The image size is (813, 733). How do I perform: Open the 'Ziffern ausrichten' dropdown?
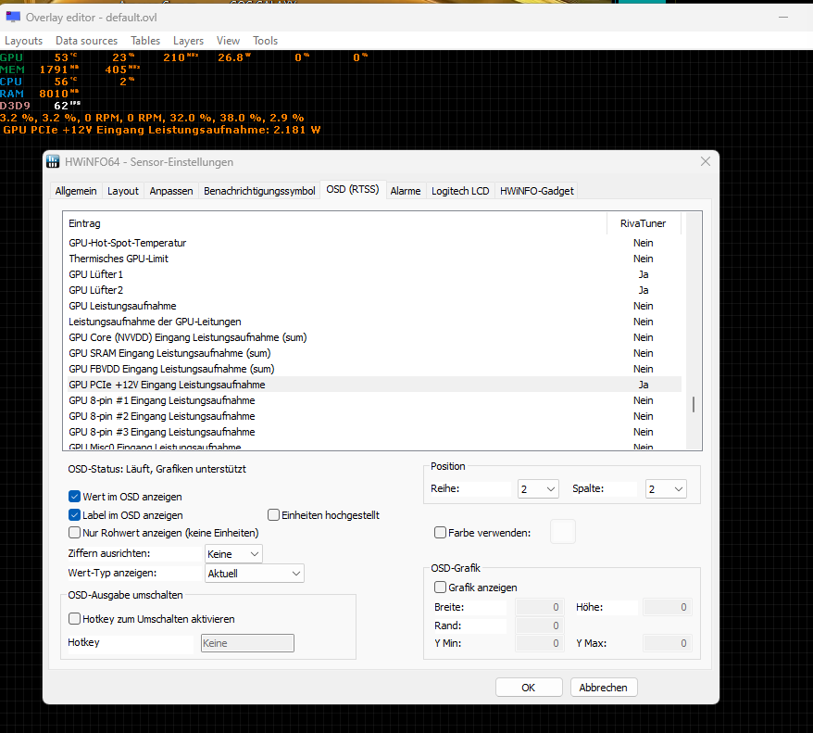coord(234,554)
